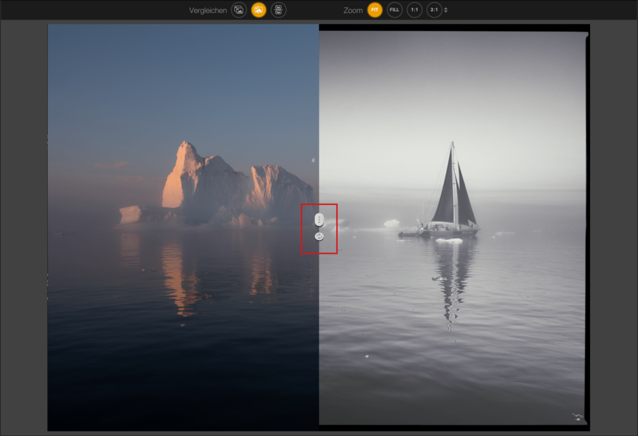Click the color iceberg image on the left

(183, 227)
